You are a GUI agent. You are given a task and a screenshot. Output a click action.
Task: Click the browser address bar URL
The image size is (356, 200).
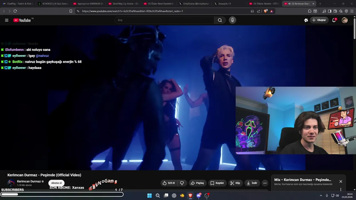[x=132, y=11]
